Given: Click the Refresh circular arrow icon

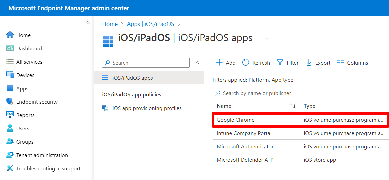Looking at the screenshot, I should point(246,63).
